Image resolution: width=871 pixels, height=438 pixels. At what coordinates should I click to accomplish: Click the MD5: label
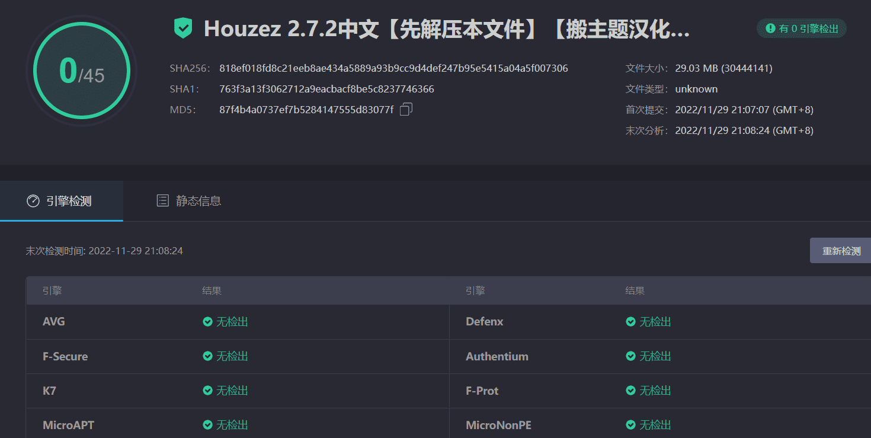pyautogui.click(x=182, y=110)
